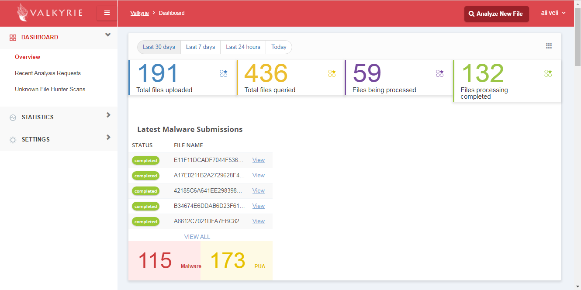
Task: Click the purple icon on Files being processed card
Action: [x=440, y=73]
